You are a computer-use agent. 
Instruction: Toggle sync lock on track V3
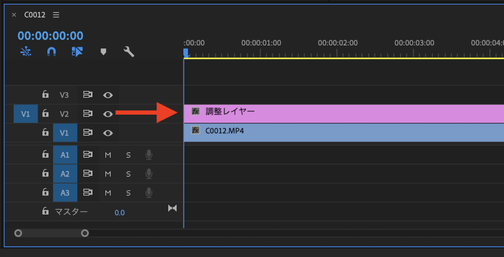pos(88,95)
